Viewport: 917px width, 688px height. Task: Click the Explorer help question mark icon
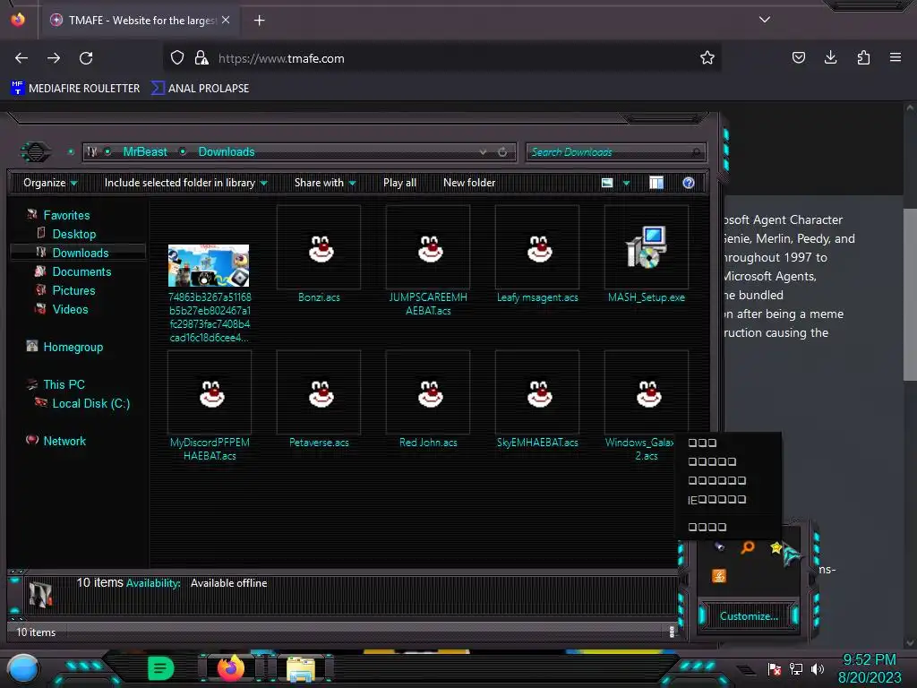(x=689, y=183)
